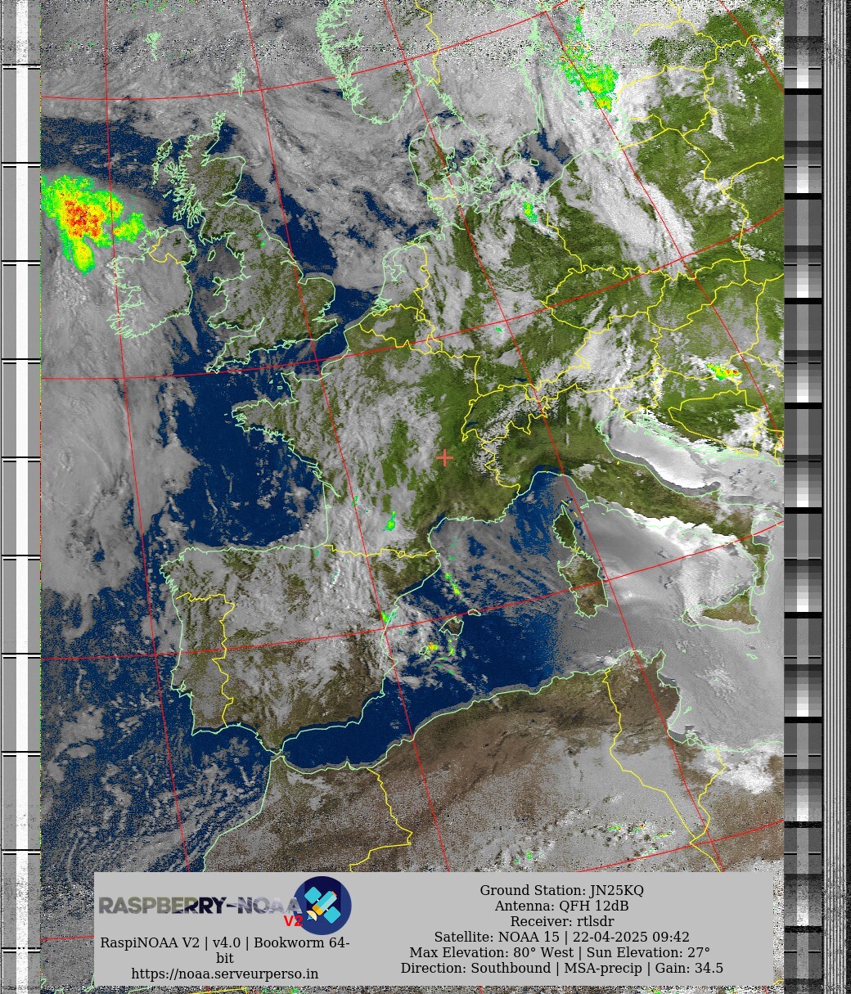Click the RASPBERRY-NOAA logo text
Screen dimensions: 851x994
coord(200,906)
